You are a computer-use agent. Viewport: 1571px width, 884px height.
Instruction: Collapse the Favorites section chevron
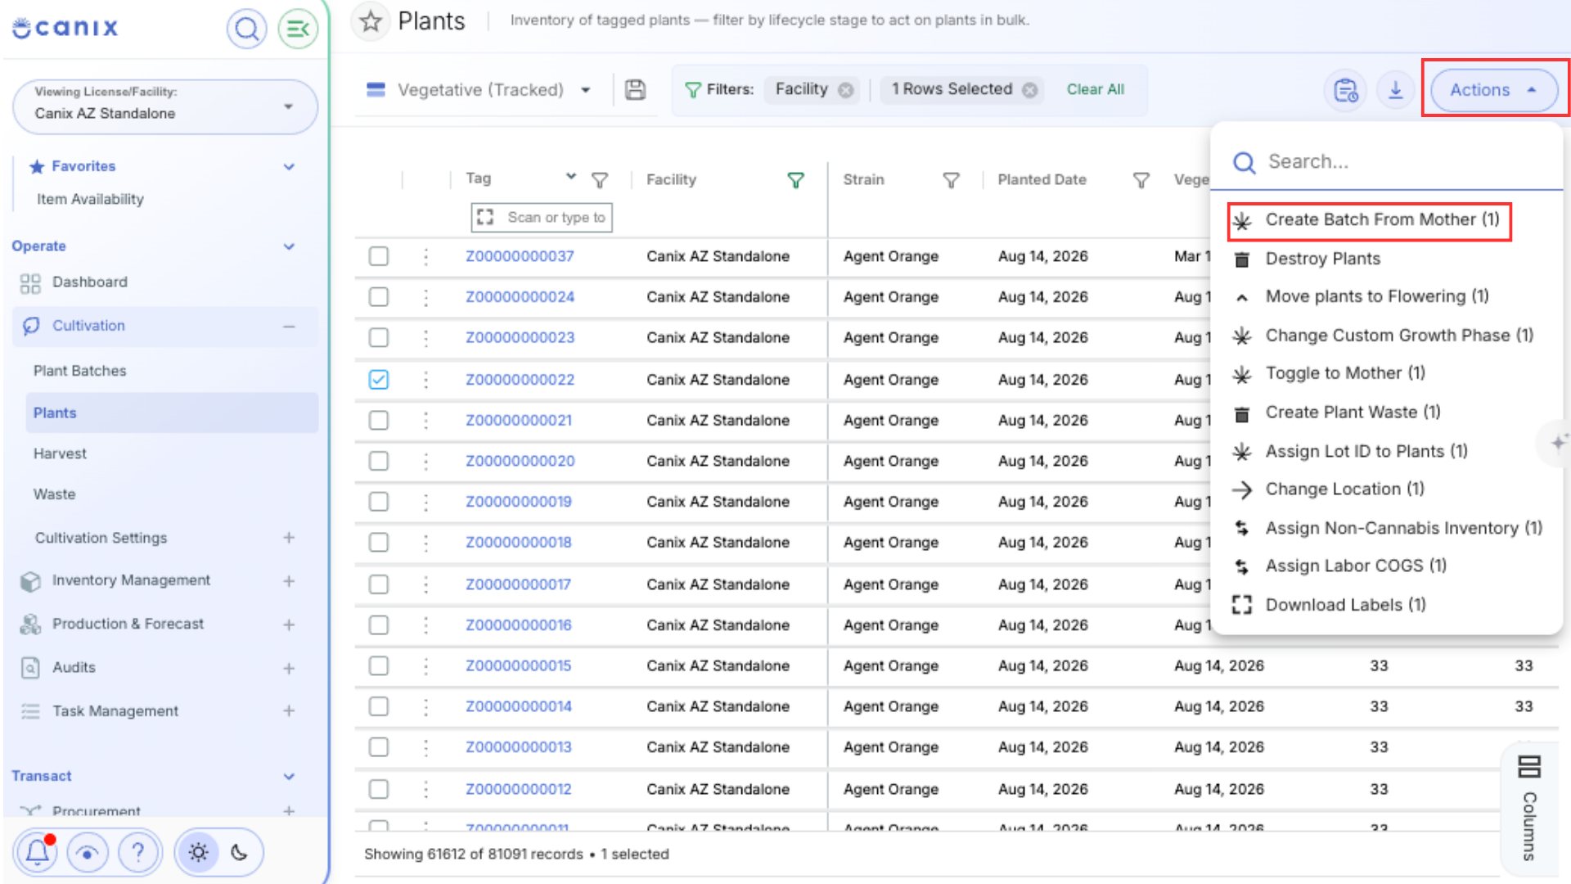[289, 166]
